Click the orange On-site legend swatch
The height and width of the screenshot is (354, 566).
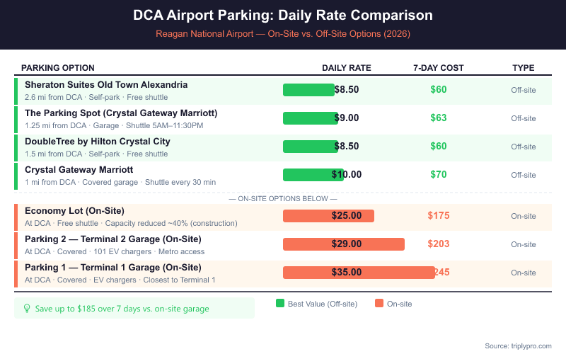coord(379,304)
